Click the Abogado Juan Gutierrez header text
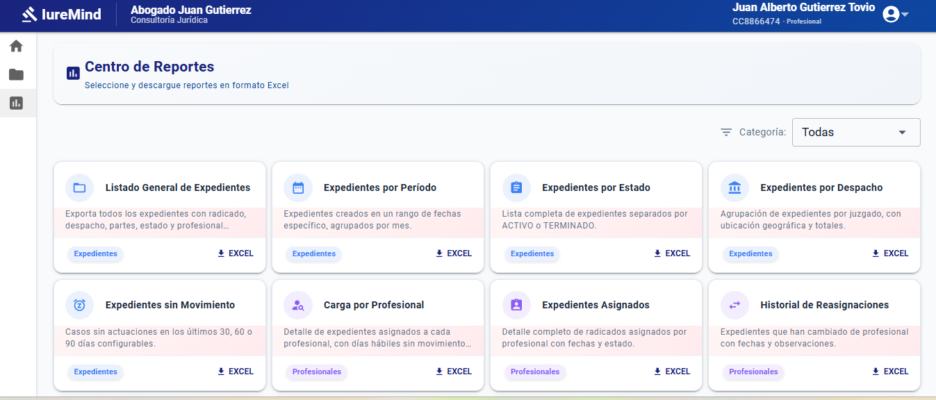This screenshot has height=400, width=936. (191, 10)
